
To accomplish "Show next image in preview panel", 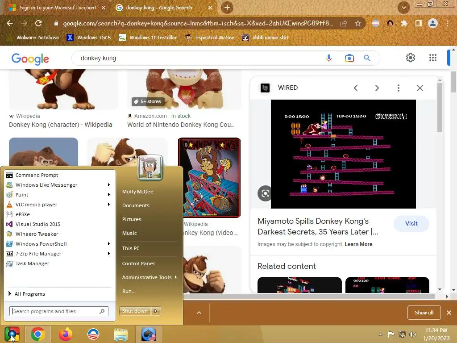I will click(377, 88).
